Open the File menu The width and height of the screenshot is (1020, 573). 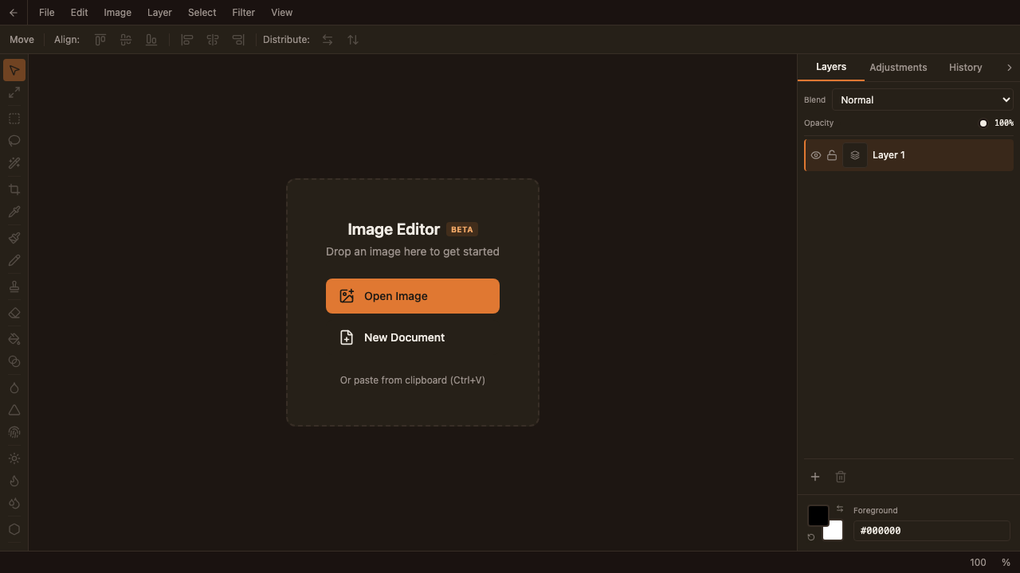click(x=47, y=13)
